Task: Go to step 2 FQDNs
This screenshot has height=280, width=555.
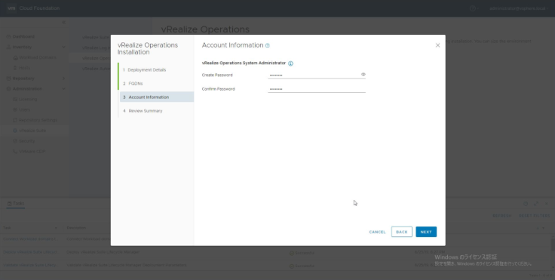Action: click(133, 84)
